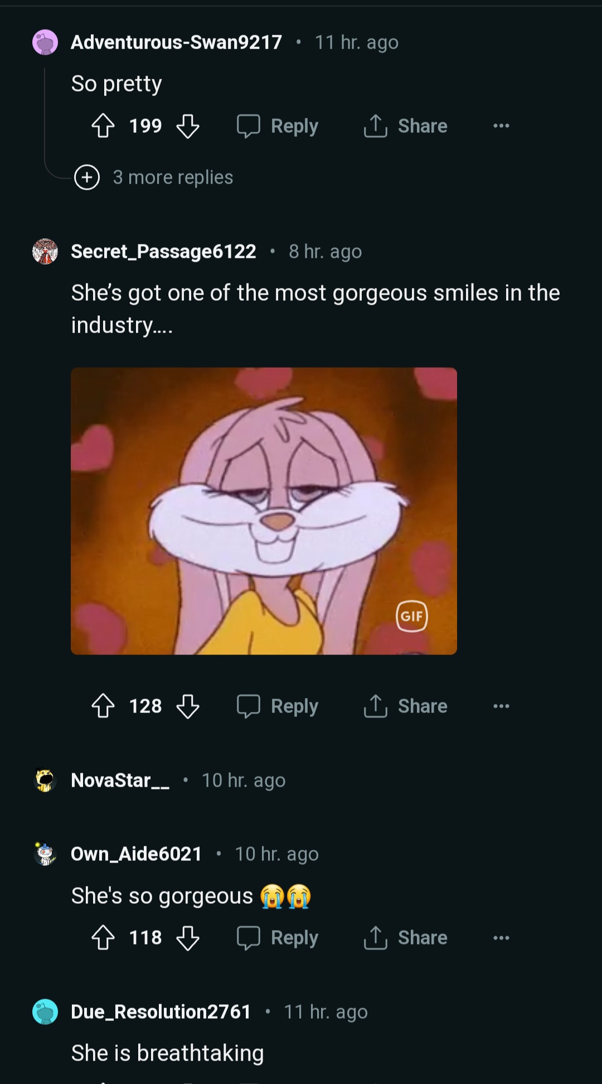602x1084 pixels.
Task: Share the gorgeous smiles comment
Action: click(x=406, y=706)
